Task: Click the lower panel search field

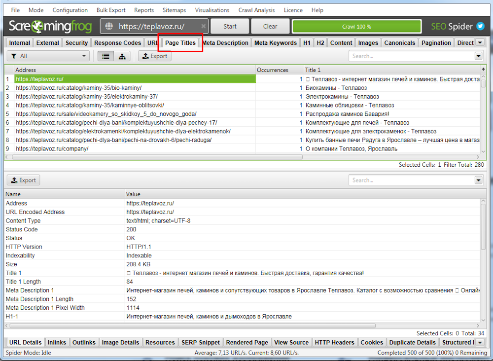Action: (x=412, y=180)
